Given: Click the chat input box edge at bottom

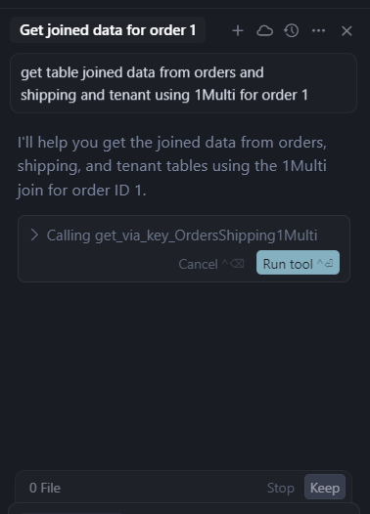Looking at the screenshot, I should [x=183, y=508].
